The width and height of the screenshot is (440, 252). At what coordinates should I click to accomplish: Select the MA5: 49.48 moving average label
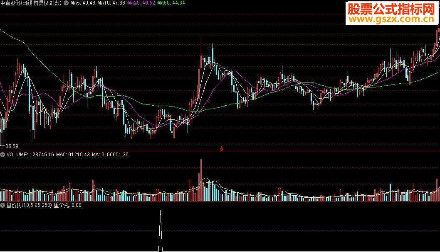click(x=82, y=3)
